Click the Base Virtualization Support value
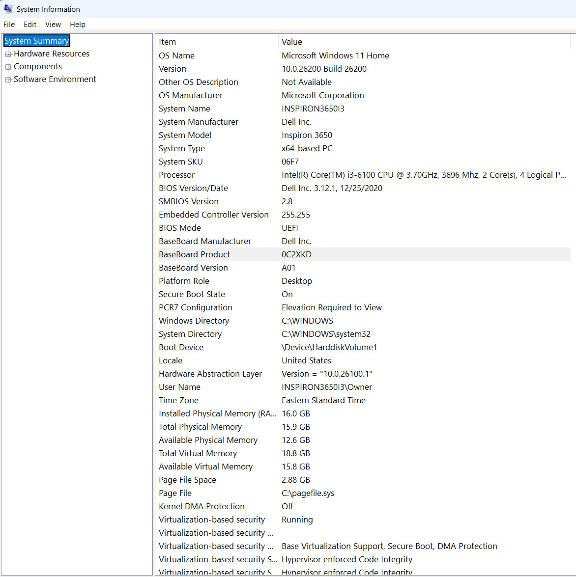The image size is (576, 577). point(389,546)
